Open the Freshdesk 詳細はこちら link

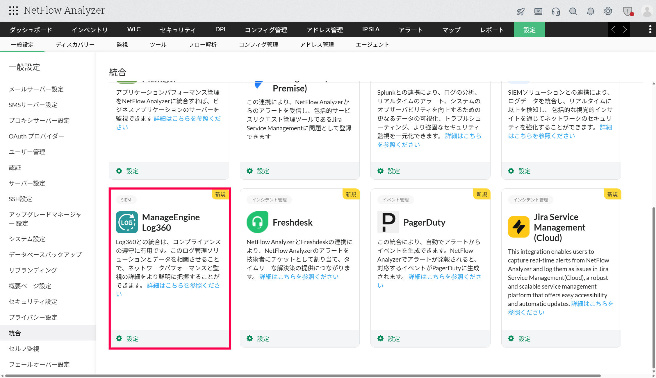pos(299,277)
